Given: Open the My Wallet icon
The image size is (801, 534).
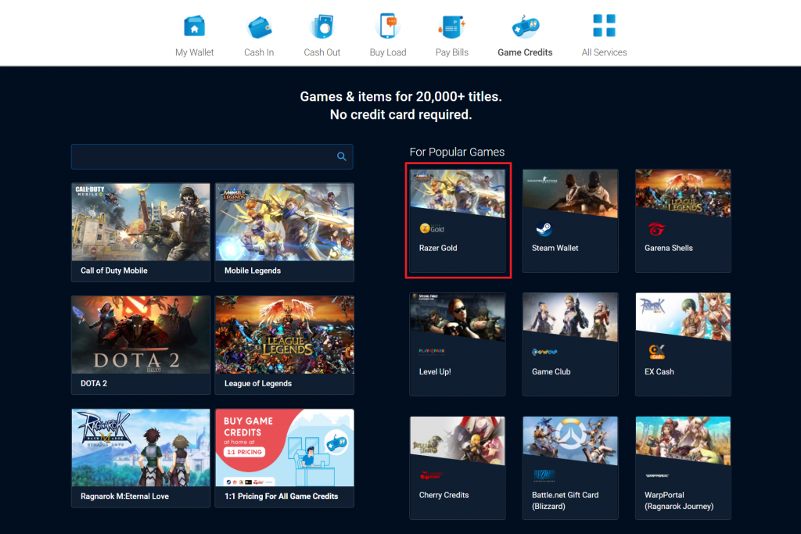Looking at the screenshot, I should [194, 27].
